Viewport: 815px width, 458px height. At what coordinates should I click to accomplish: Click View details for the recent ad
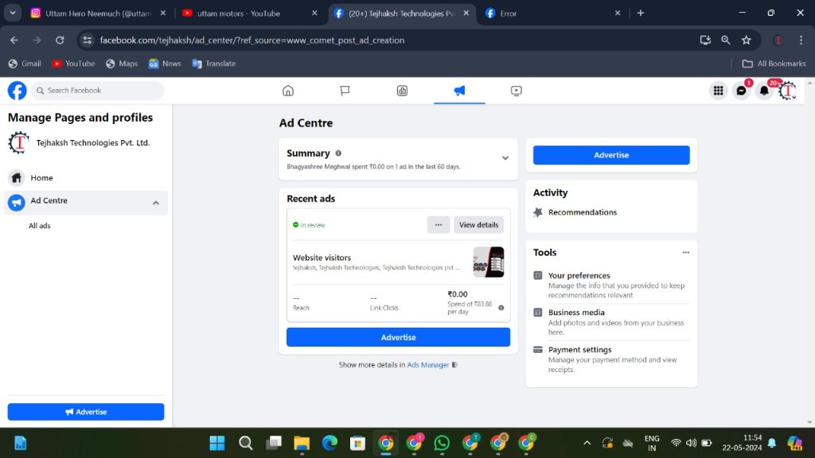pyautogui.click(x=478, y=225)
